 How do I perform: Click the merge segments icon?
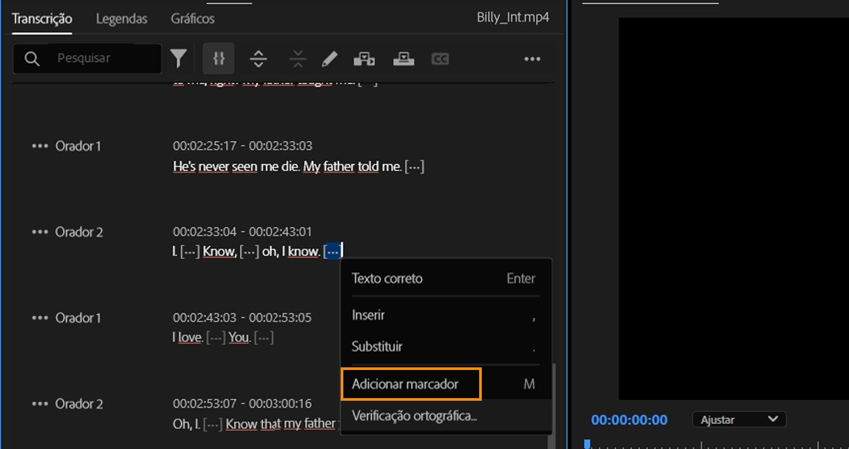298,59
